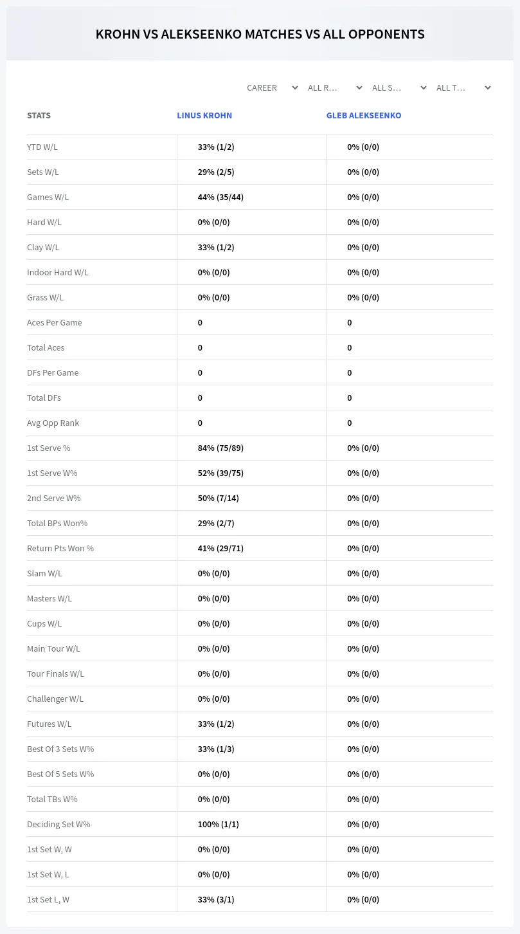Screen dimensions: 520x934
Task: Click Krohn's 1st Serve % value 84% (75/89)
Action: pos(220,448)
